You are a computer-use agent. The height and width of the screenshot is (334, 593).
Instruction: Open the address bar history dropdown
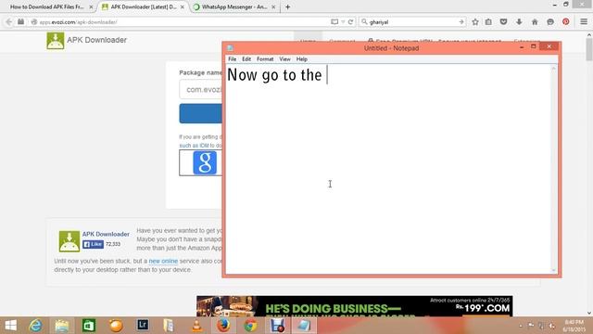343,22
